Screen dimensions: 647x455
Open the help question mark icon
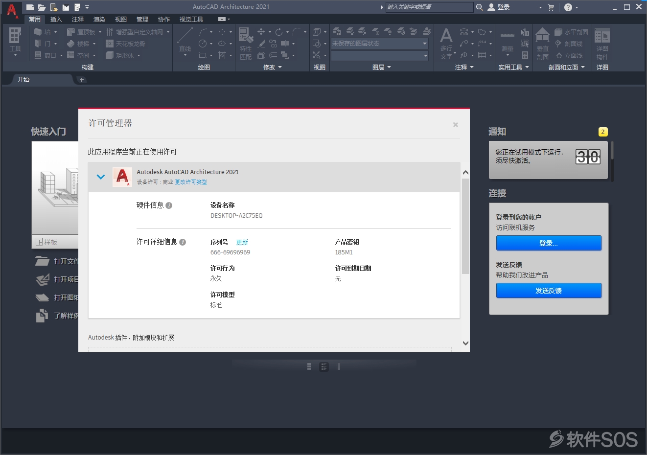pyautogui.click(x=568, y=7)
